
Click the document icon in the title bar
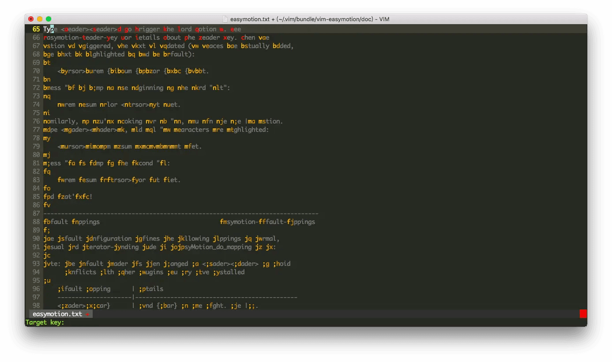click(225, 19)
